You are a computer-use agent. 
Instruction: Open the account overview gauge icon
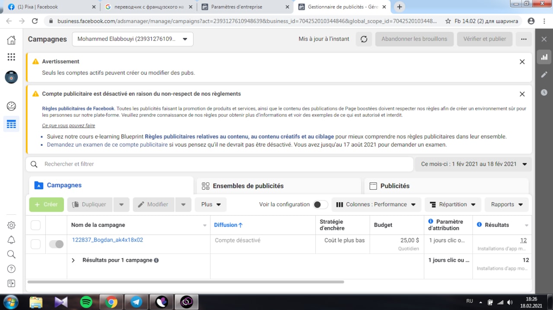pos(11,106)
